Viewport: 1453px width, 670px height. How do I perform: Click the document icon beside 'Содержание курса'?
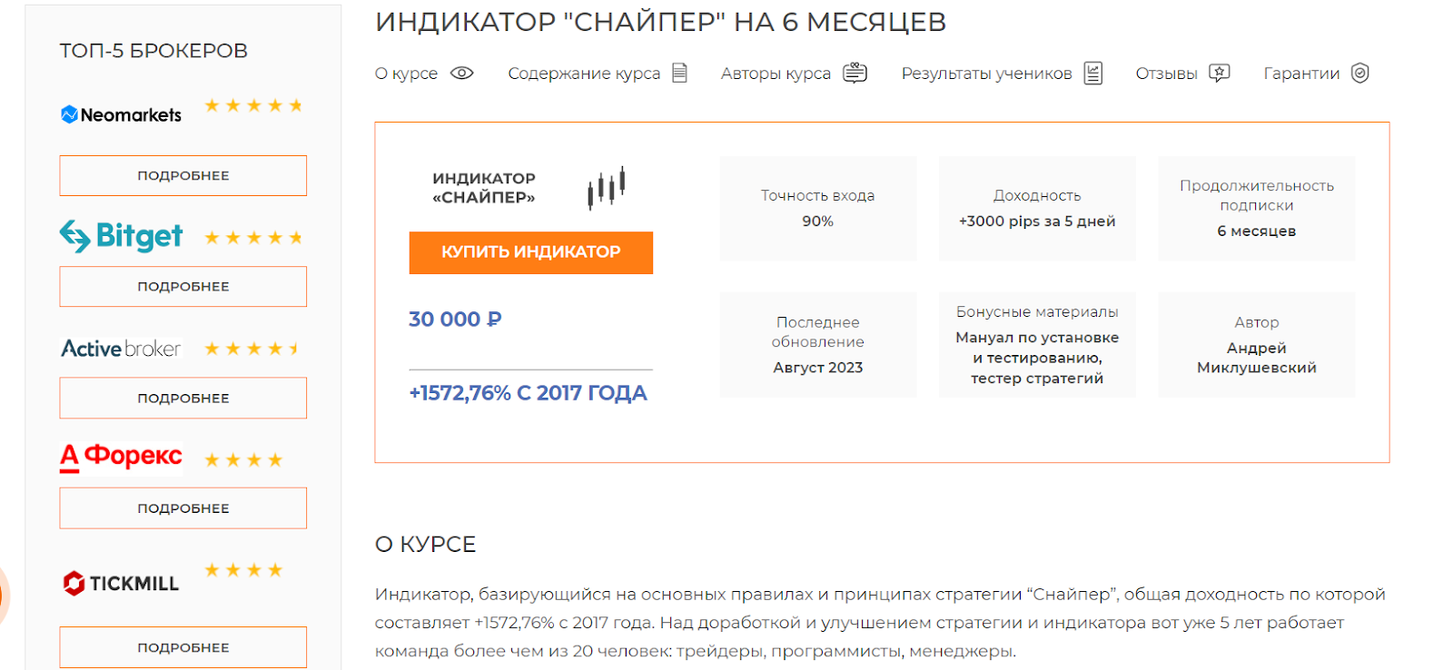click(x=679, y=74)
